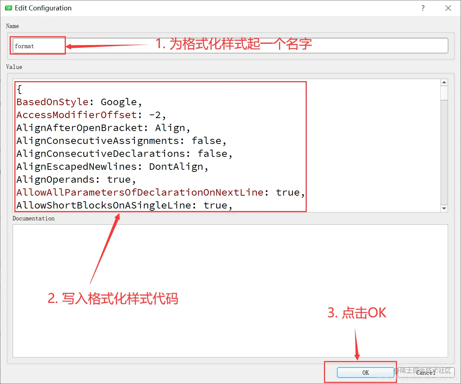This screenshot has width=461, height=384.
Task: Click the Value editor scroll up arrow
Action: point(444,83)
